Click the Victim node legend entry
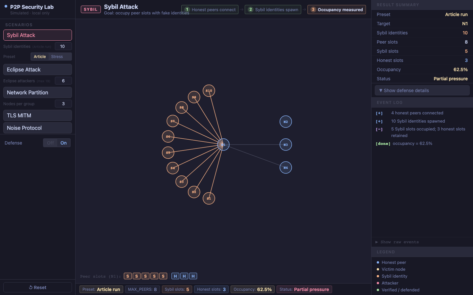The height and width of the screenshot is (295, 473). (391, 269)
